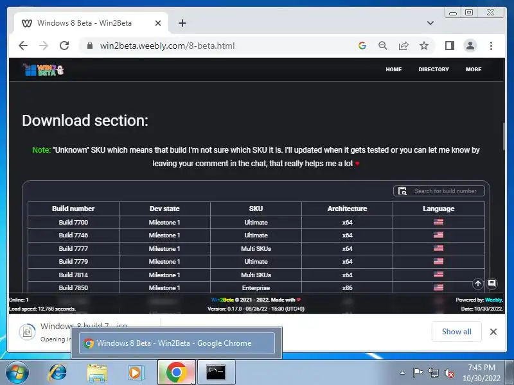Open the MORE navigation menu
The width and height of the screenshot is (514, 385).
[474, 69]
